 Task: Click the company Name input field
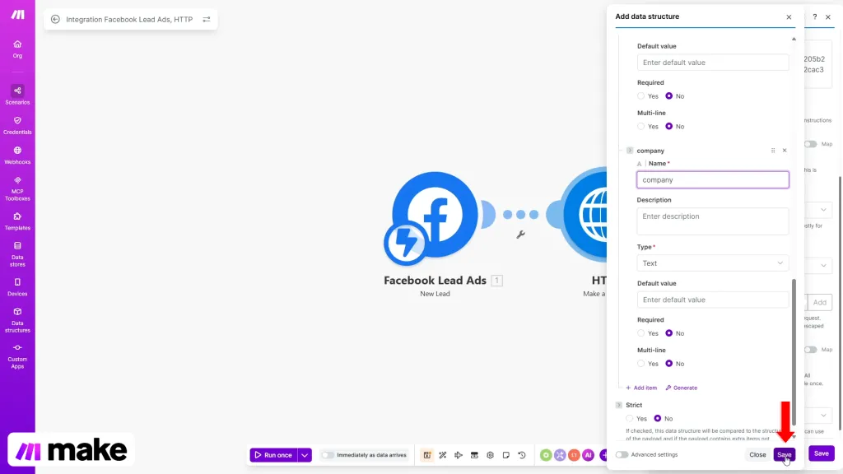713,180
